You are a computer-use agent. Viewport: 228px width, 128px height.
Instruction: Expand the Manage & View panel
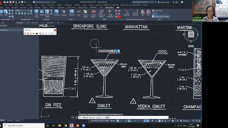tap(27, 20)
